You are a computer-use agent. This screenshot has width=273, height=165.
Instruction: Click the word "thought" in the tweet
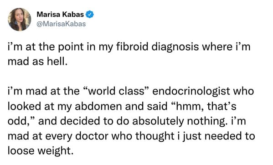click(x=155, y=136)
